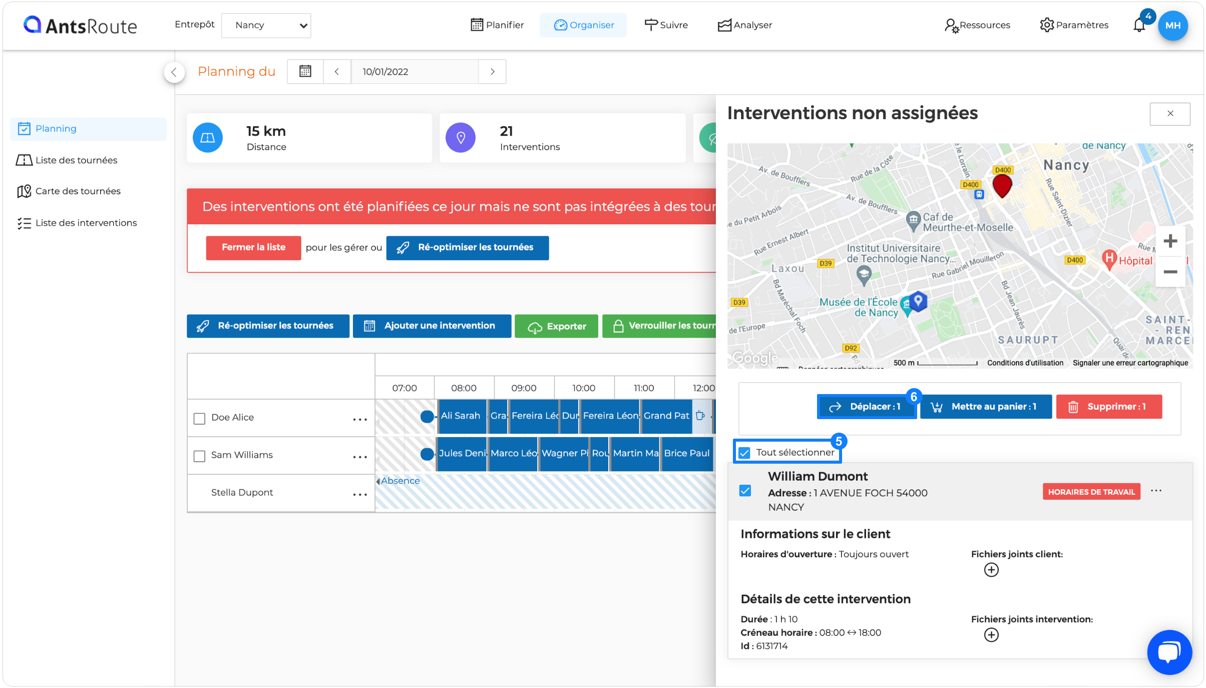The image size is (1206, 688).
Task: Select the Grand Pat intervention block
Action: 666,416
